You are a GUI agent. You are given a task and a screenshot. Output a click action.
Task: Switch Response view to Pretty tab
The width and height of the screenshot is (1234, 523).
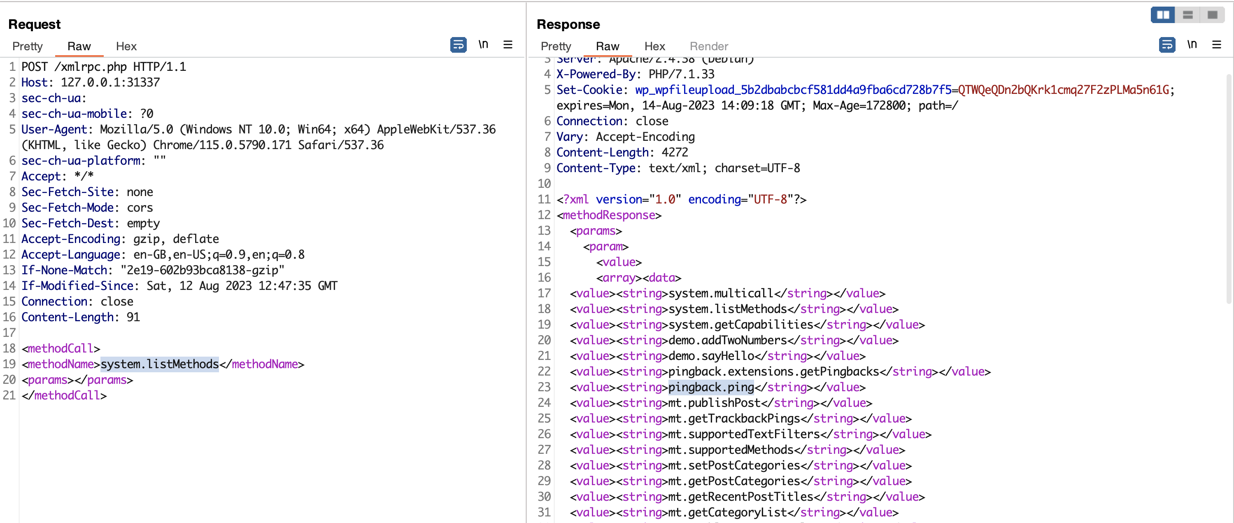556,46
